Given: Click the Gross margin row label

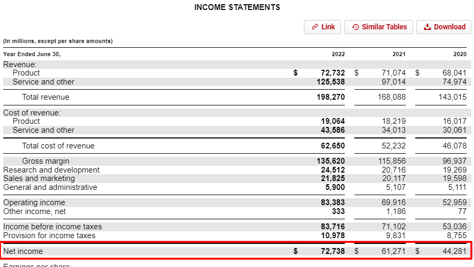Looking at the screenshot, I should click(46, 161).
